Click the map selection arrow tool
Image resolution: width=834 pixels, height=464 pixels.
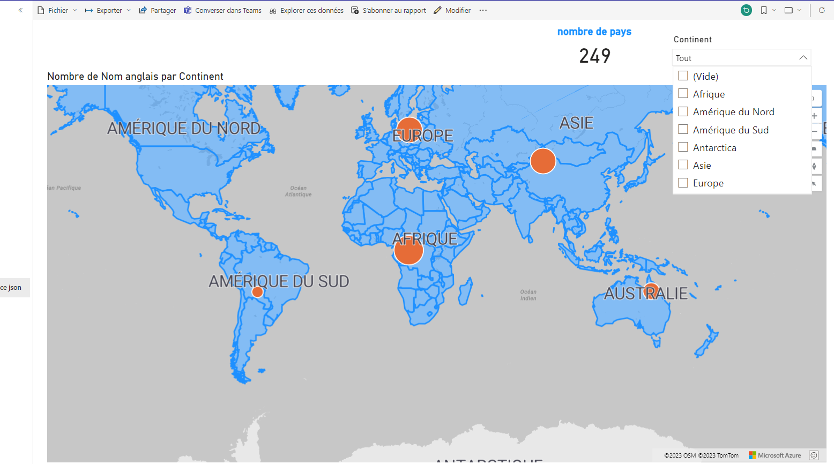[x=814, y=183]
